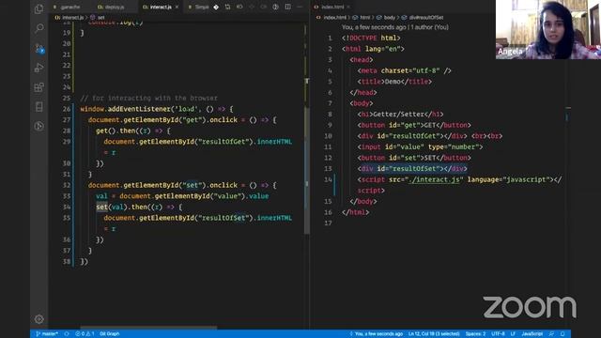601x338 pixels.
Task: Open the Explorer view in the activity bar
Action: [x=39, y=8]
